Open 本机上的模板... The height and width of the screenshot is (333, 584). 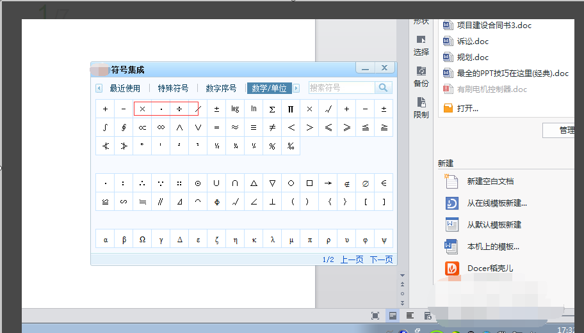(x=482, y=247)
